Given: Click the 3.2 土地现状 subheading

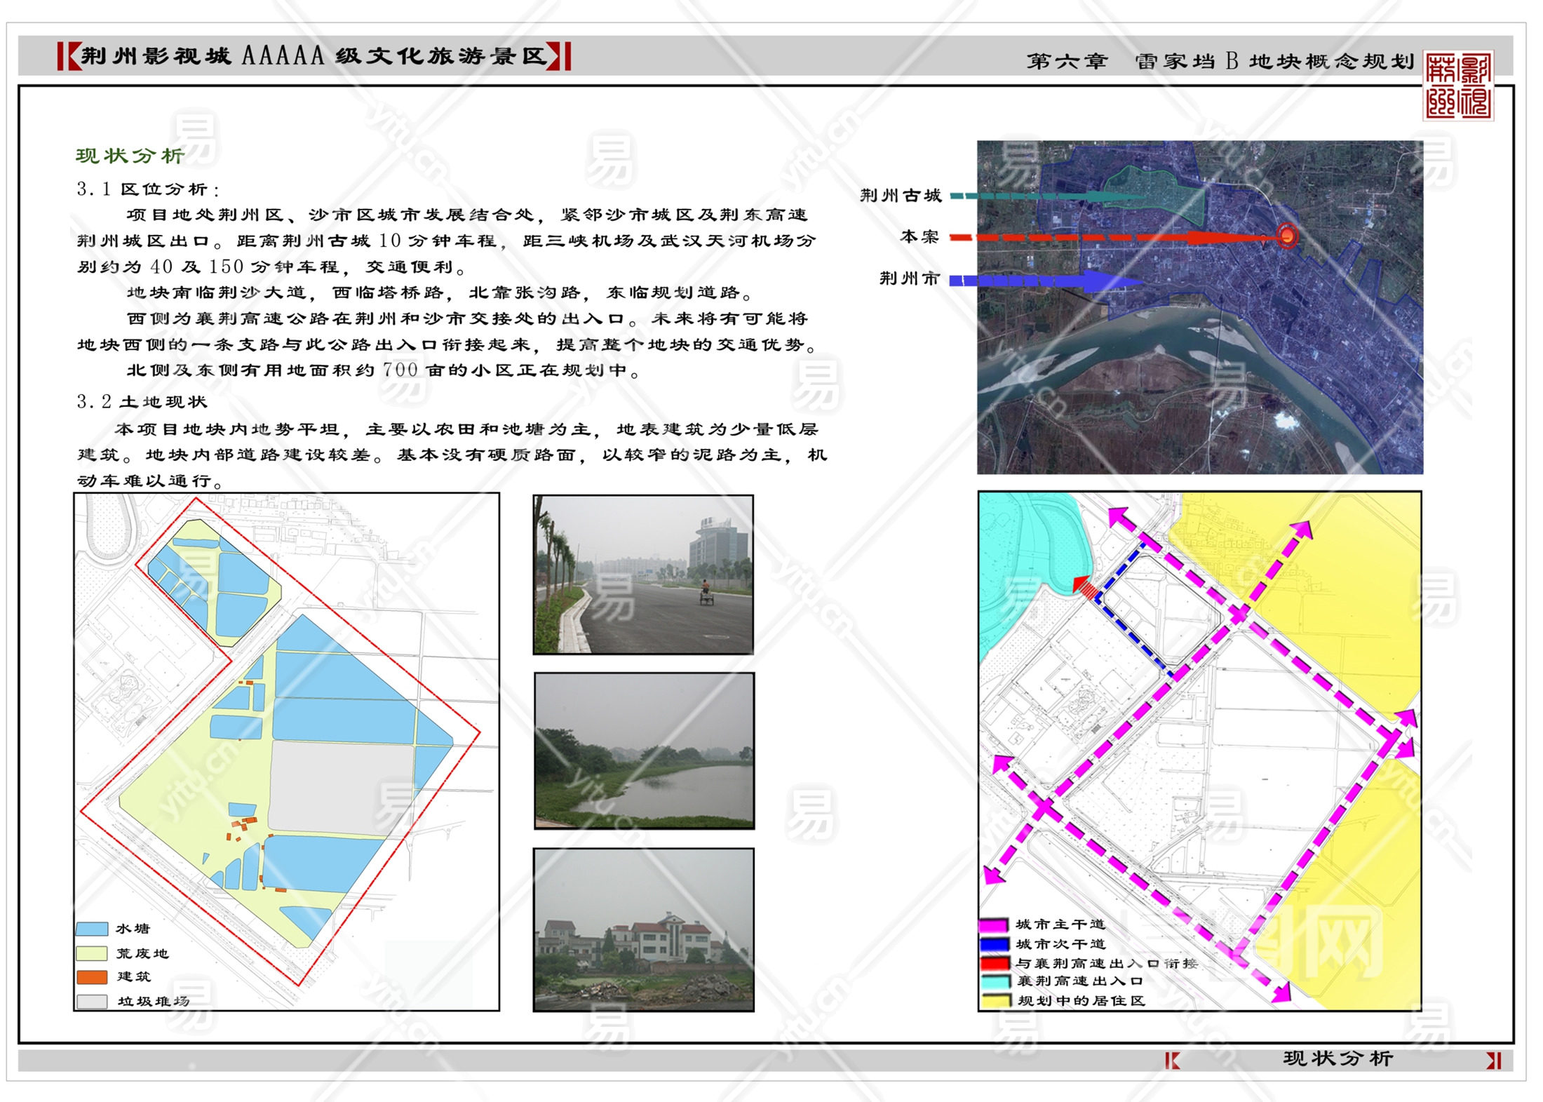Looking at the screenshot, I should [x=142, y=402].
